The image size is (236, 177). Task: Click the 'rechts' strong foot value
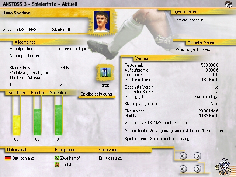[x=64, y=68]
